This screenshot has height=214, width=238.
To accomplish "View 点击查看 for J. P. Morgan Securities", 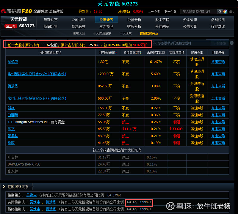I will (x=218, y=122).
